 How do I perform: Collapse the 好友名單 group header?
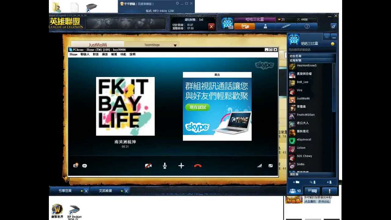[x=311, y=56]
